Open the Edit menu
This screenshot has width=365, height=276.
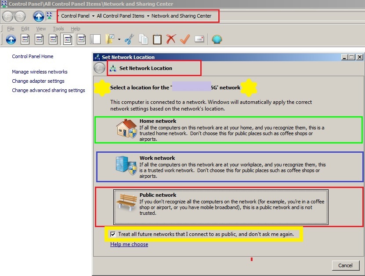(25, 29)
